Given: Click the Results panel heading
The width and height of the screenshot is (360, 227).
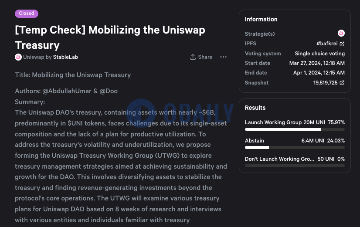Looking at the screenshot, I should [x=255, y=108].
